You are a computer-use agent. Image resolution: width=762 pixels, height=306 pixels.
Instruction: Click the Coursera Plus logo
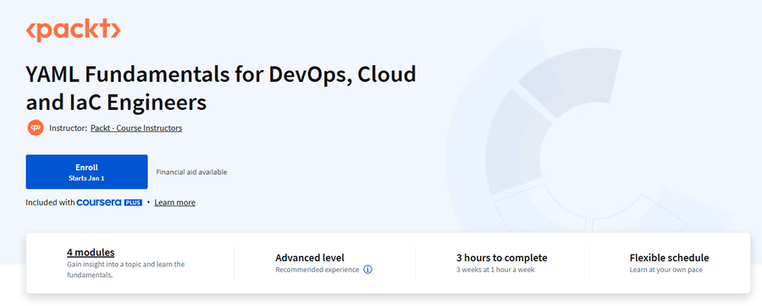pos(109,202)
